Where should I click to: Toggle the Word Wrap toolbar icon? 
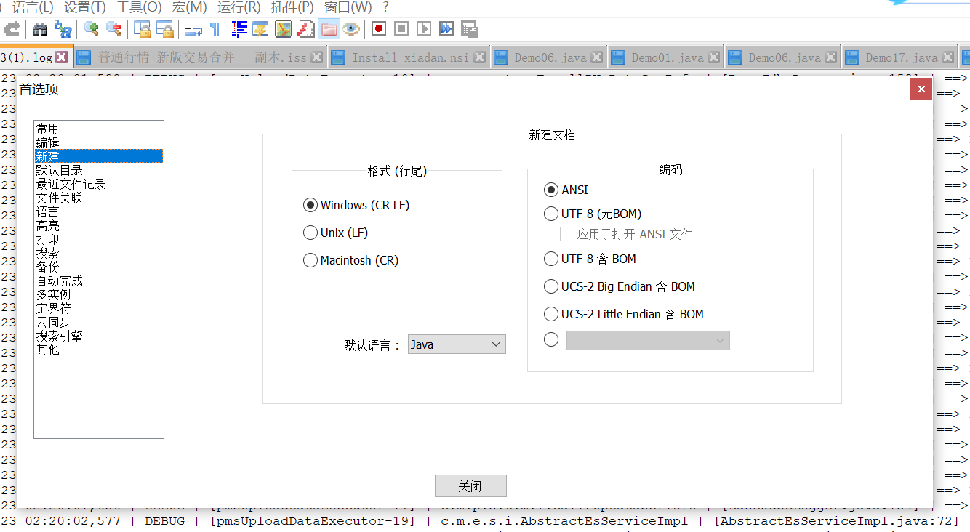pos(193,29)
